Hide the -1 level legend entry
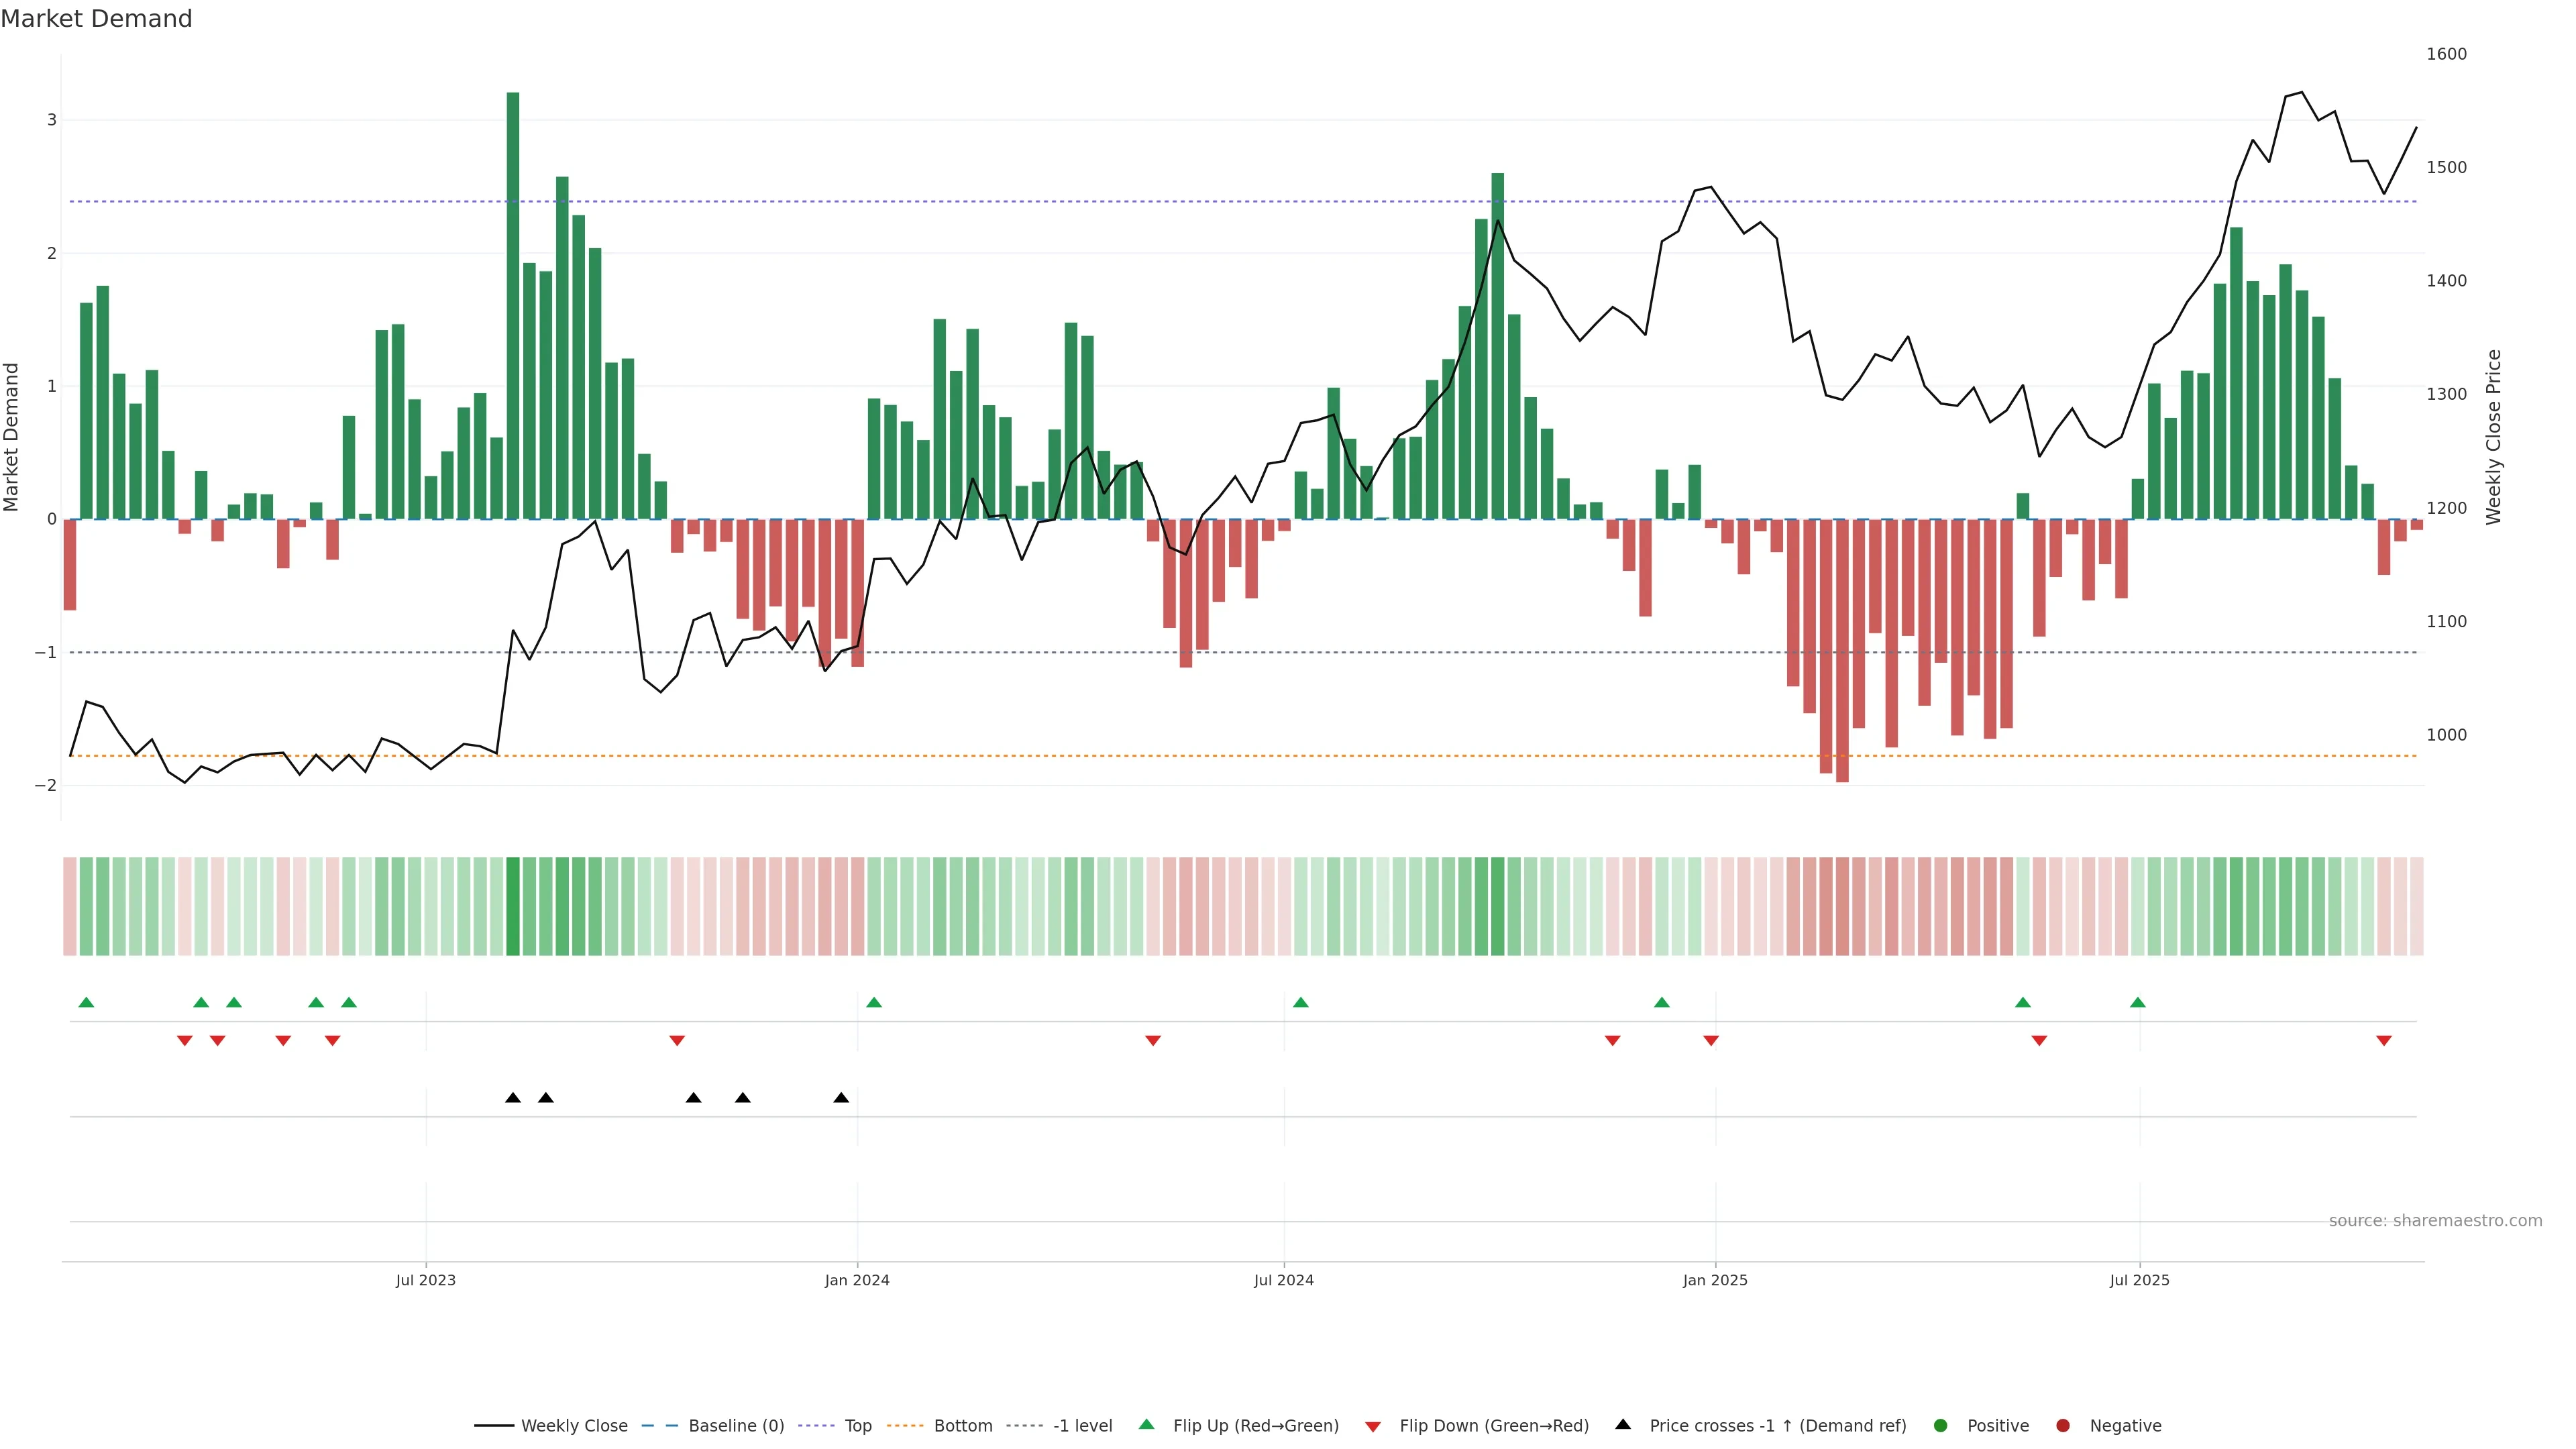 click(1082, 1425)
